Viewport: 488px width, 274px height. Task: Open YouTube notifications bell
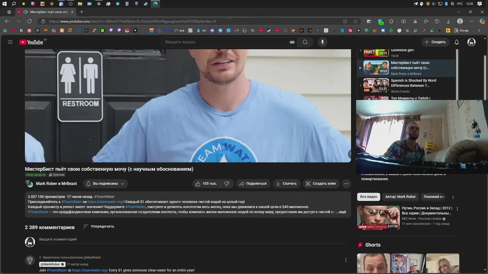point(456,42)
